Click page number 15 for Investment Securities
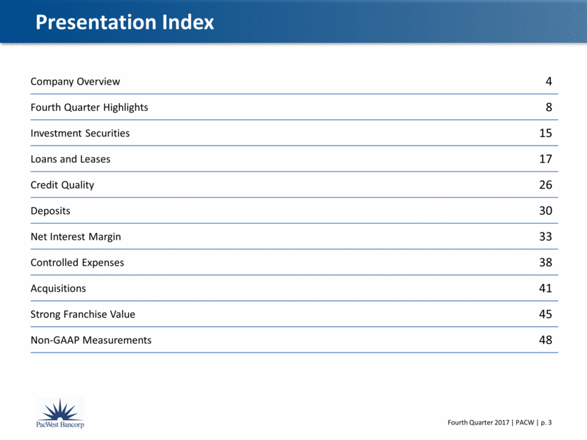Screen dimensions: 587x440 point(545,133)
